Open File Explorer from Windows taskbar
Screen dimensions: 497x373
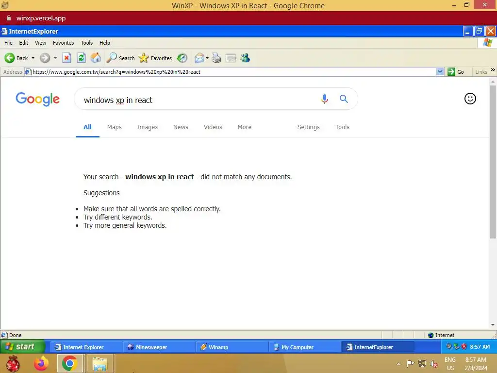point(100,364)
